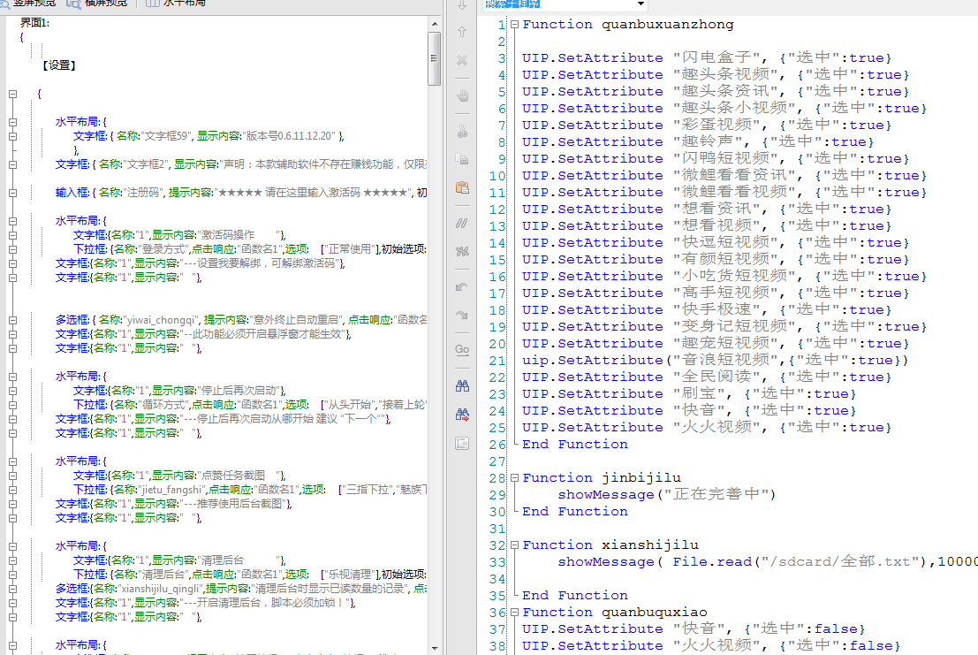
Task: Select the hand tool icon
Action: tap(462, 96)
